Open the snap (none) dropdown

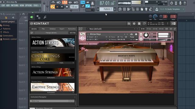tap(90, 10)
